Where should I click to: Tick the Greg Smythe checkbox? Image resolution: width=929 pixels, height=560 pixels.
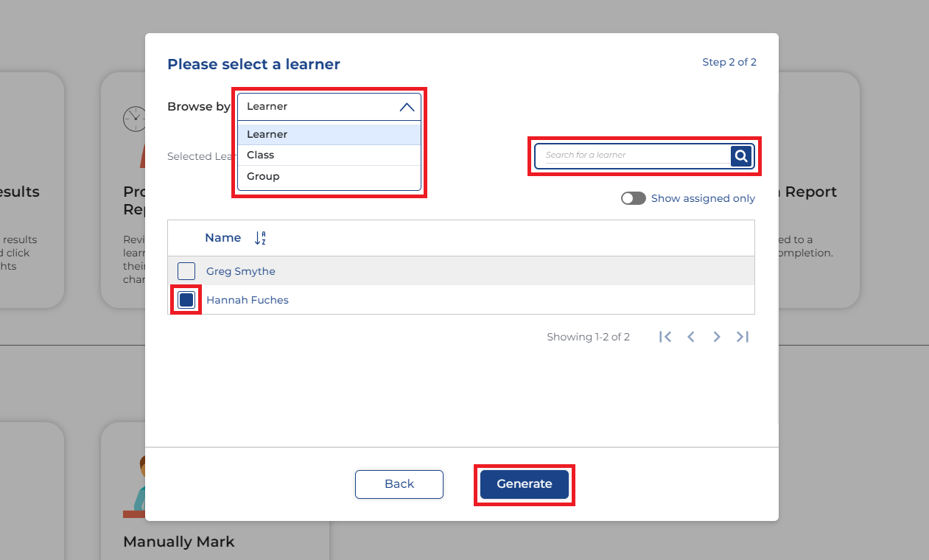click(186, 271)
